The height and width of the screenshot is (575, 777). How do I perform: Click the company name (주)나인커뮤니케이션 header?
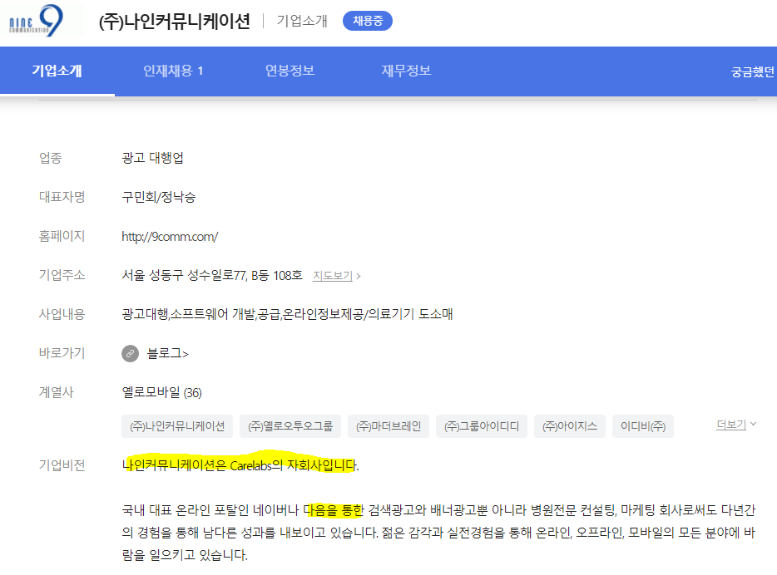(x=175, y=22)
